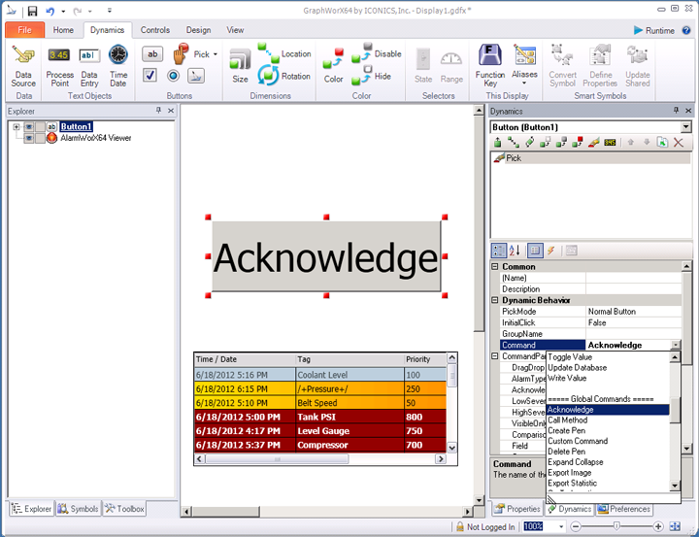
Task: Add a Rotation dynamic
Action: pyautogui.click(x=284, y=76)
